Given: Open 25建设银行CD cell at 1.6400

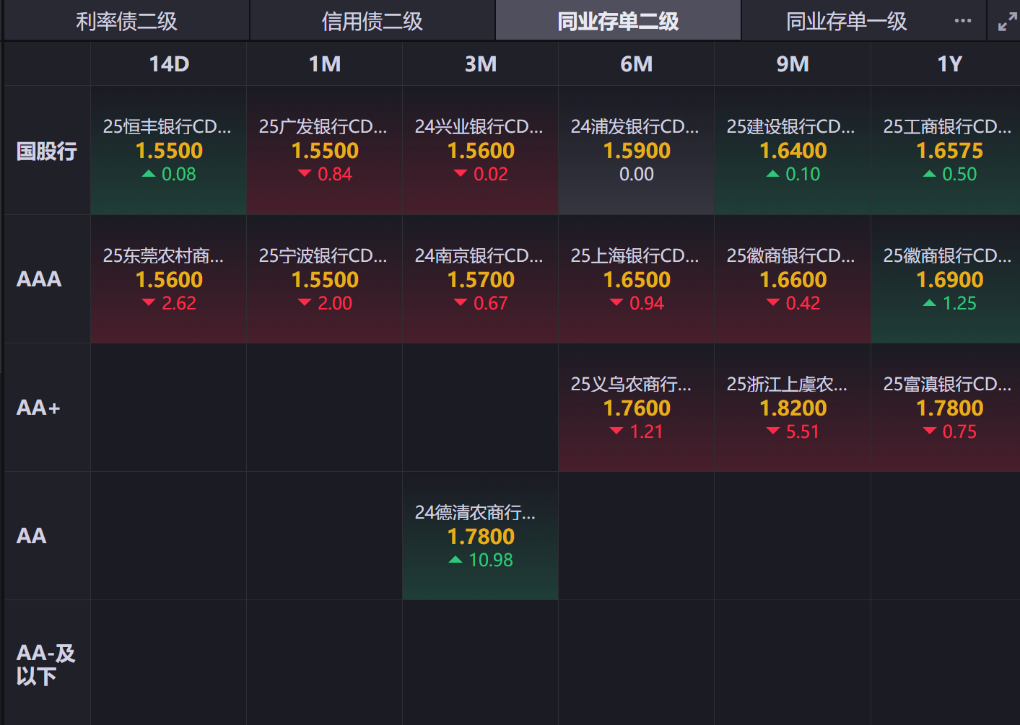Looking at the screenshot, I should (793, 151).
